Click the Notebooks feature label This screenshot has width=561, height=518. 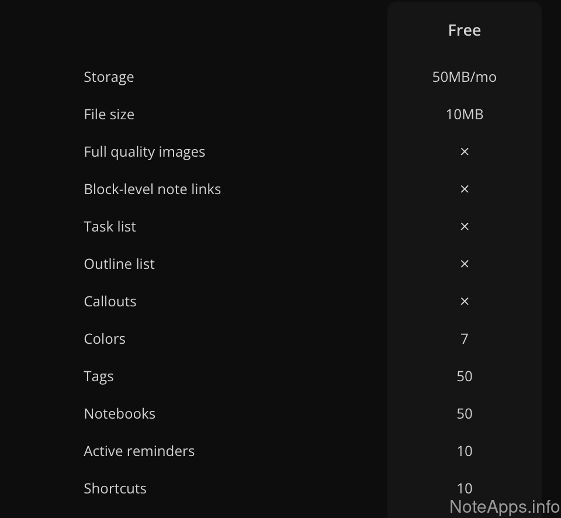point(119,414)
